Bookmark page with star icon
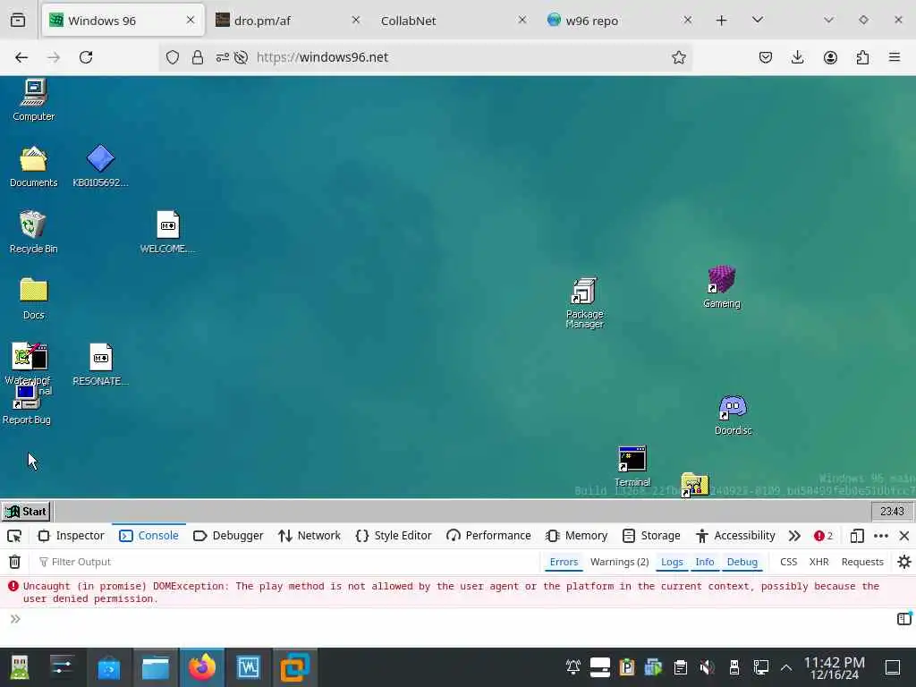This screenshot has height=687, width=916. tap(678, 57)
